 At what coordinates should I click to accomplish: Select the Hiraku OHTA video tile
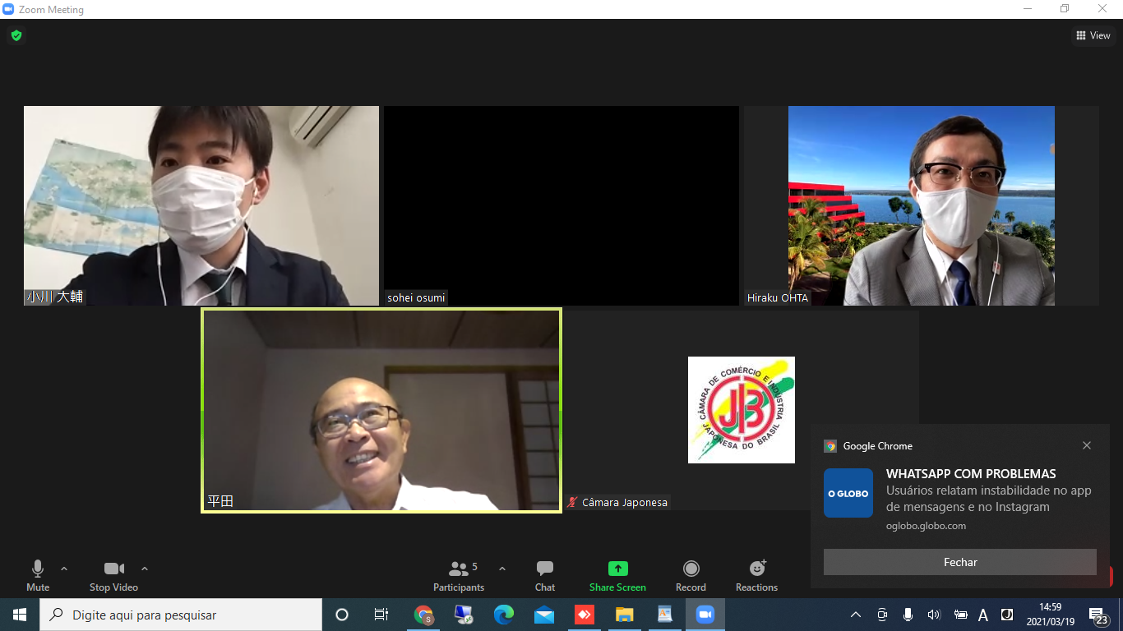[921, 205]
